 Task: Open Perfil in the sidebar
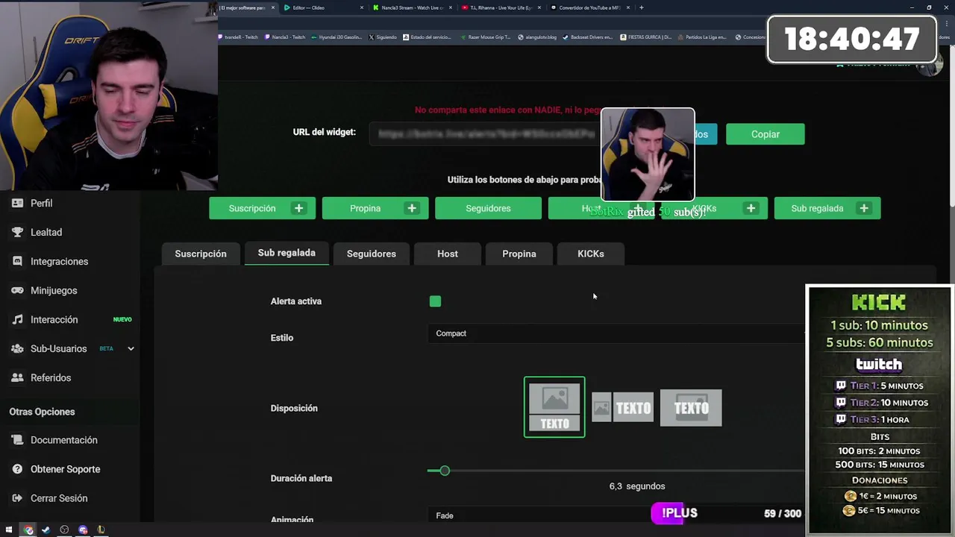click(41, 203)
